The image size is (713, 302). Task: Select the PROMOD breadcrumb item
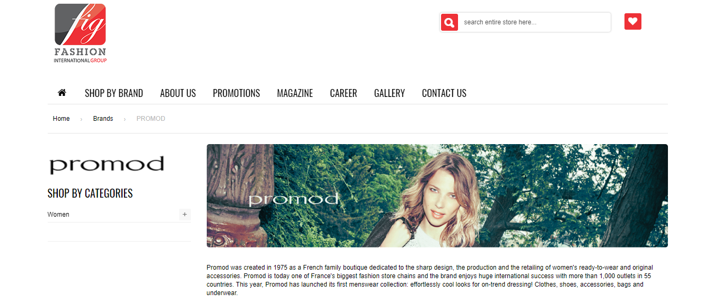tap(151, 119)
